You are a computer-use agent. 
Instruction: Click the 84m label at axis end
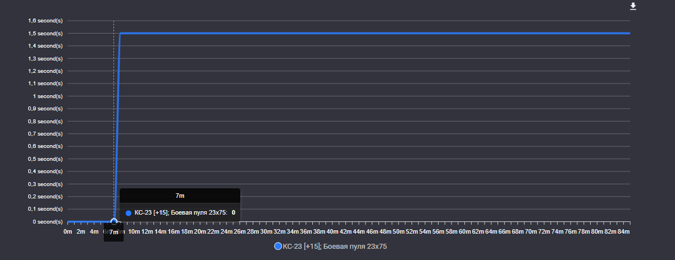(x=623, y=232)
